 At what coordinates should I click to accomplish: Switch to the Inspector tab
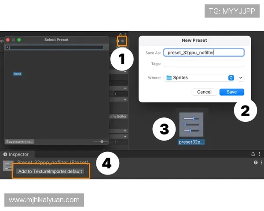pyautogui.click(x=17, y=154)
